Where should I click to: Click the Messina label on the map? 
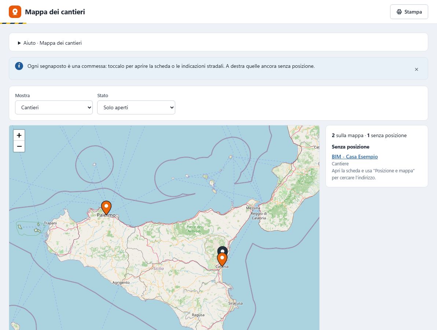click(253, 208)
